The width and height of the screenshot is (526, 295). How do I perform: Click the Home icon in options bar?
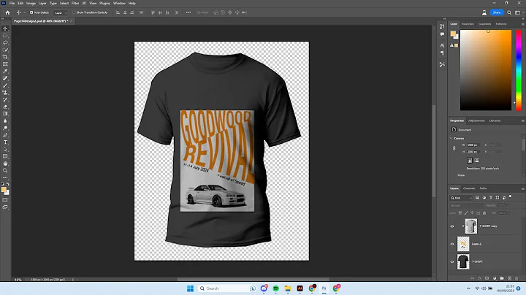click(x=8, y=12)
